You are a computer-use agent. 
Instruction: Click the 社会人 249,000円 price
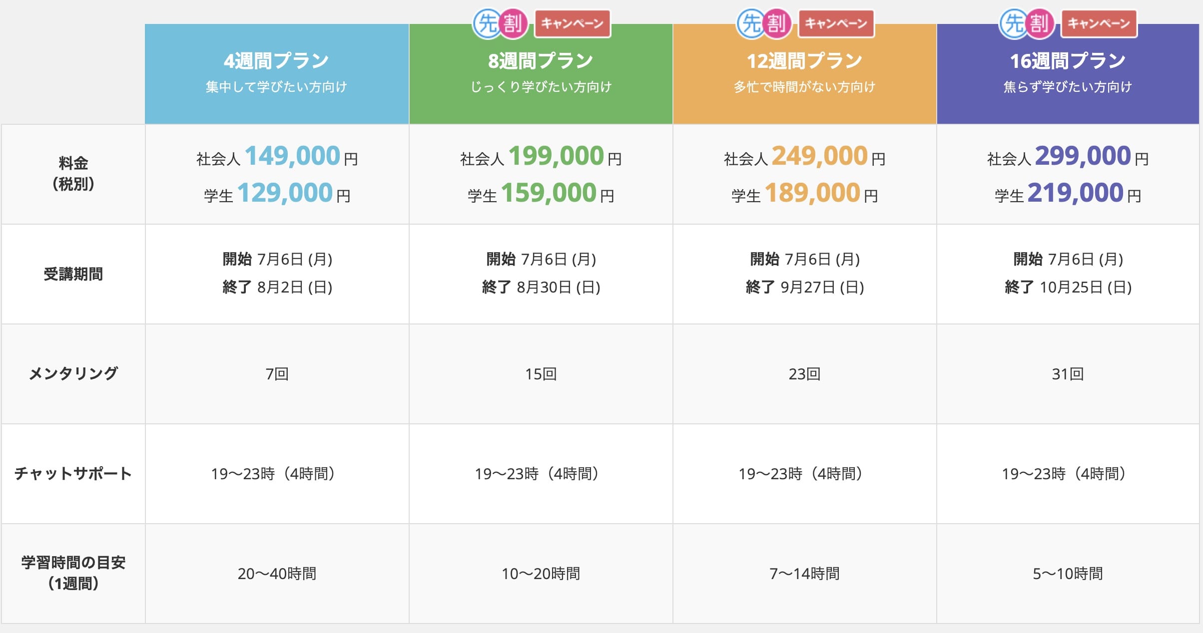[x=804, y=156]
